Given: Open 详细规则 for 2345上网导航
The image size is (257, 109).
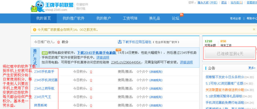Looking at the screenshot, I should pos(156,89).
